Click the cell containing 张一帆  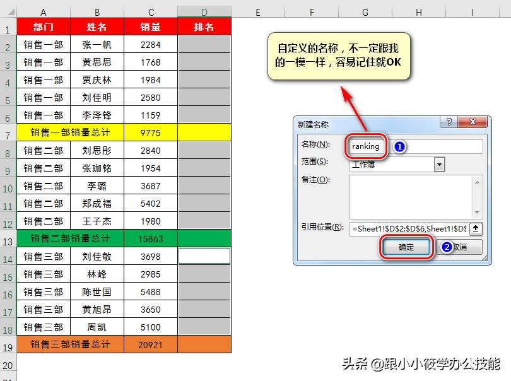point(97,44)
